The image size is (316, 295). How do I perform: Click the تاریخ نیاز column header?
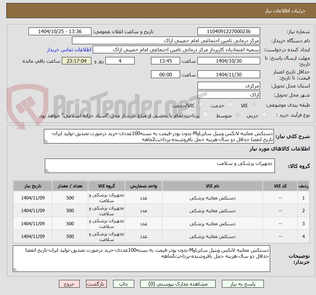pos(33,186)
